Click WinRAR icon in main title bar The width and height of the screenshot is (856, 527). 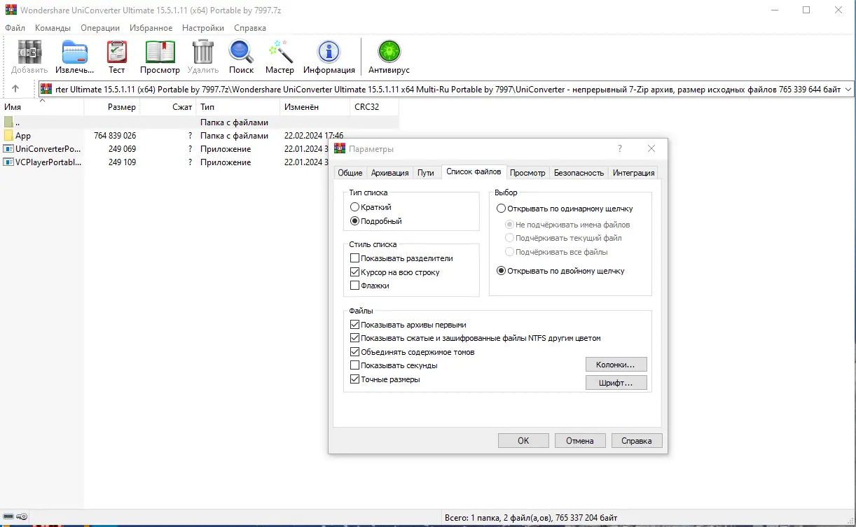pyautogui.click(x=11, y=10)
